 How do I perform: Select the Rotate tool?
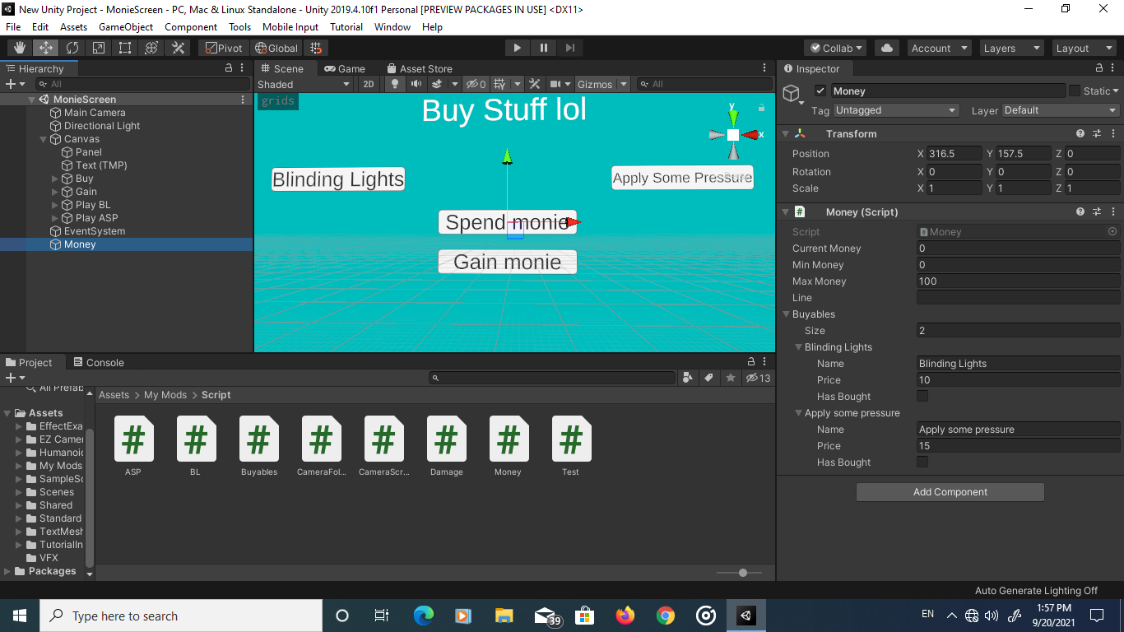tap(72, 48)
